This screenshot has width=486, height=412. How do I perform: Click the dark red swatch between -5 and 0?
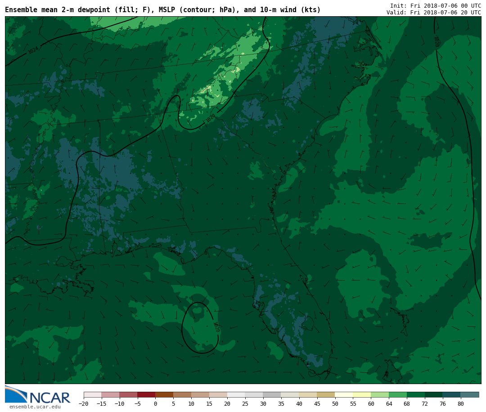146,394
